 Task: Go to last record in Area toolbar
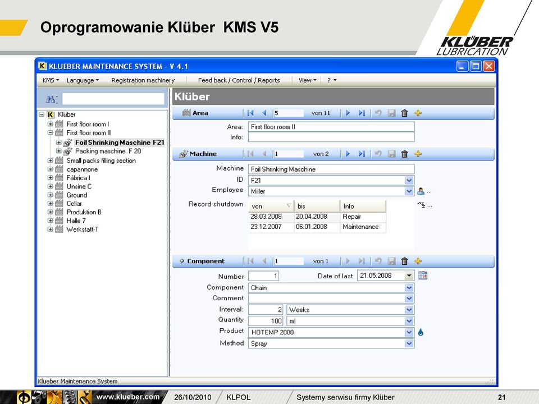click(361, 113)
